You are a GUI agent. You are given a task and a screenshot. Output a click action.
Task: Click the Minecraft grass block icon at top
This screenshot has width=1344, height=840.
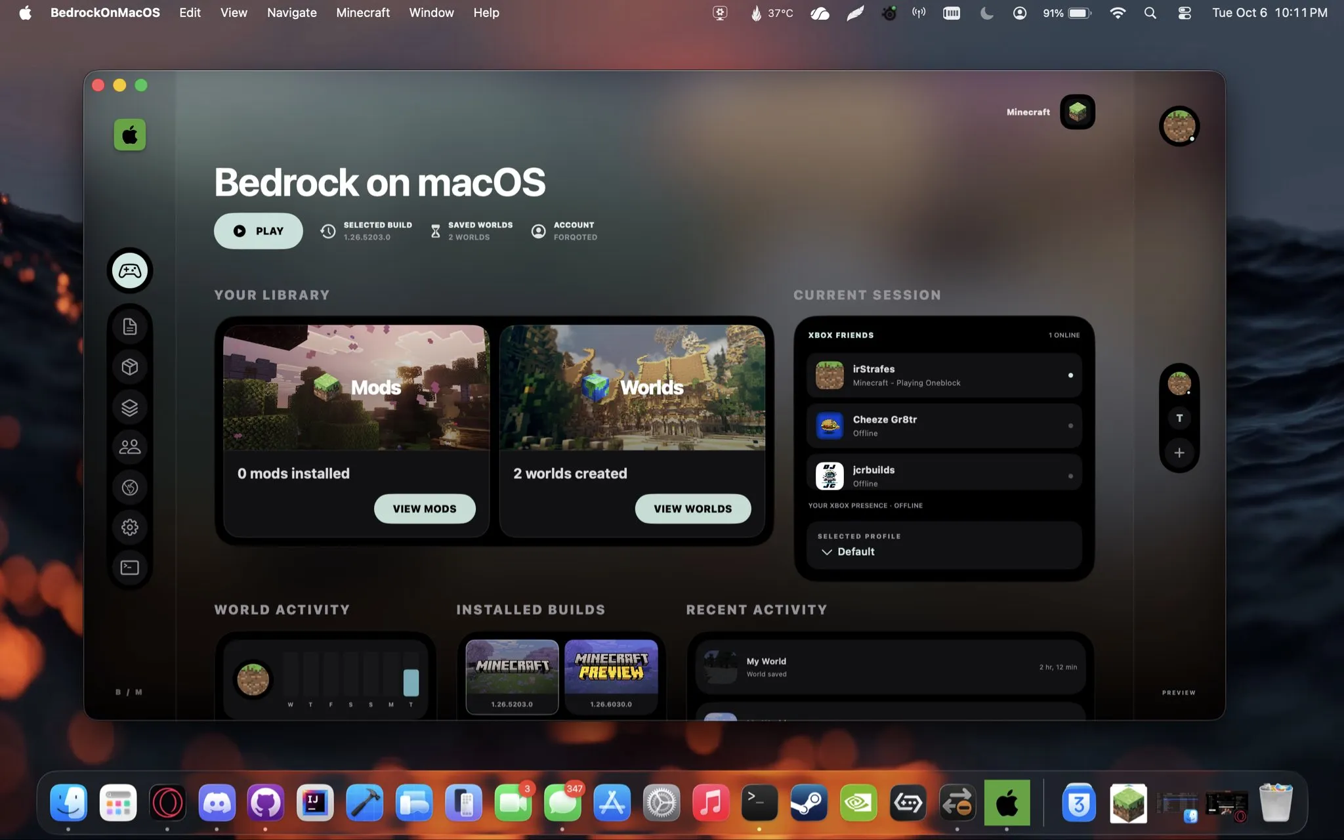click(x=1077, y=112)
